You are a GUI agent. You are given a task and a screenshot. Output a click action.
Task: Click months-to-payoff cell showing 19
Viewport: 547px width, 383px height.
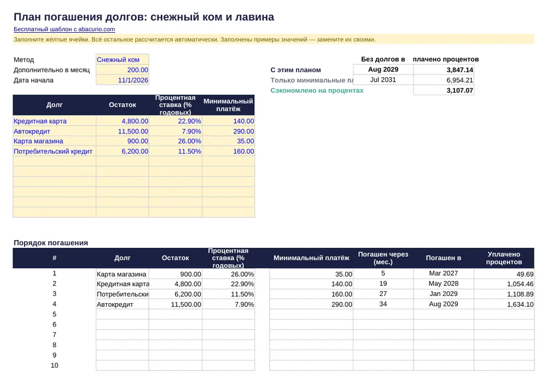(x=383, y=283)
